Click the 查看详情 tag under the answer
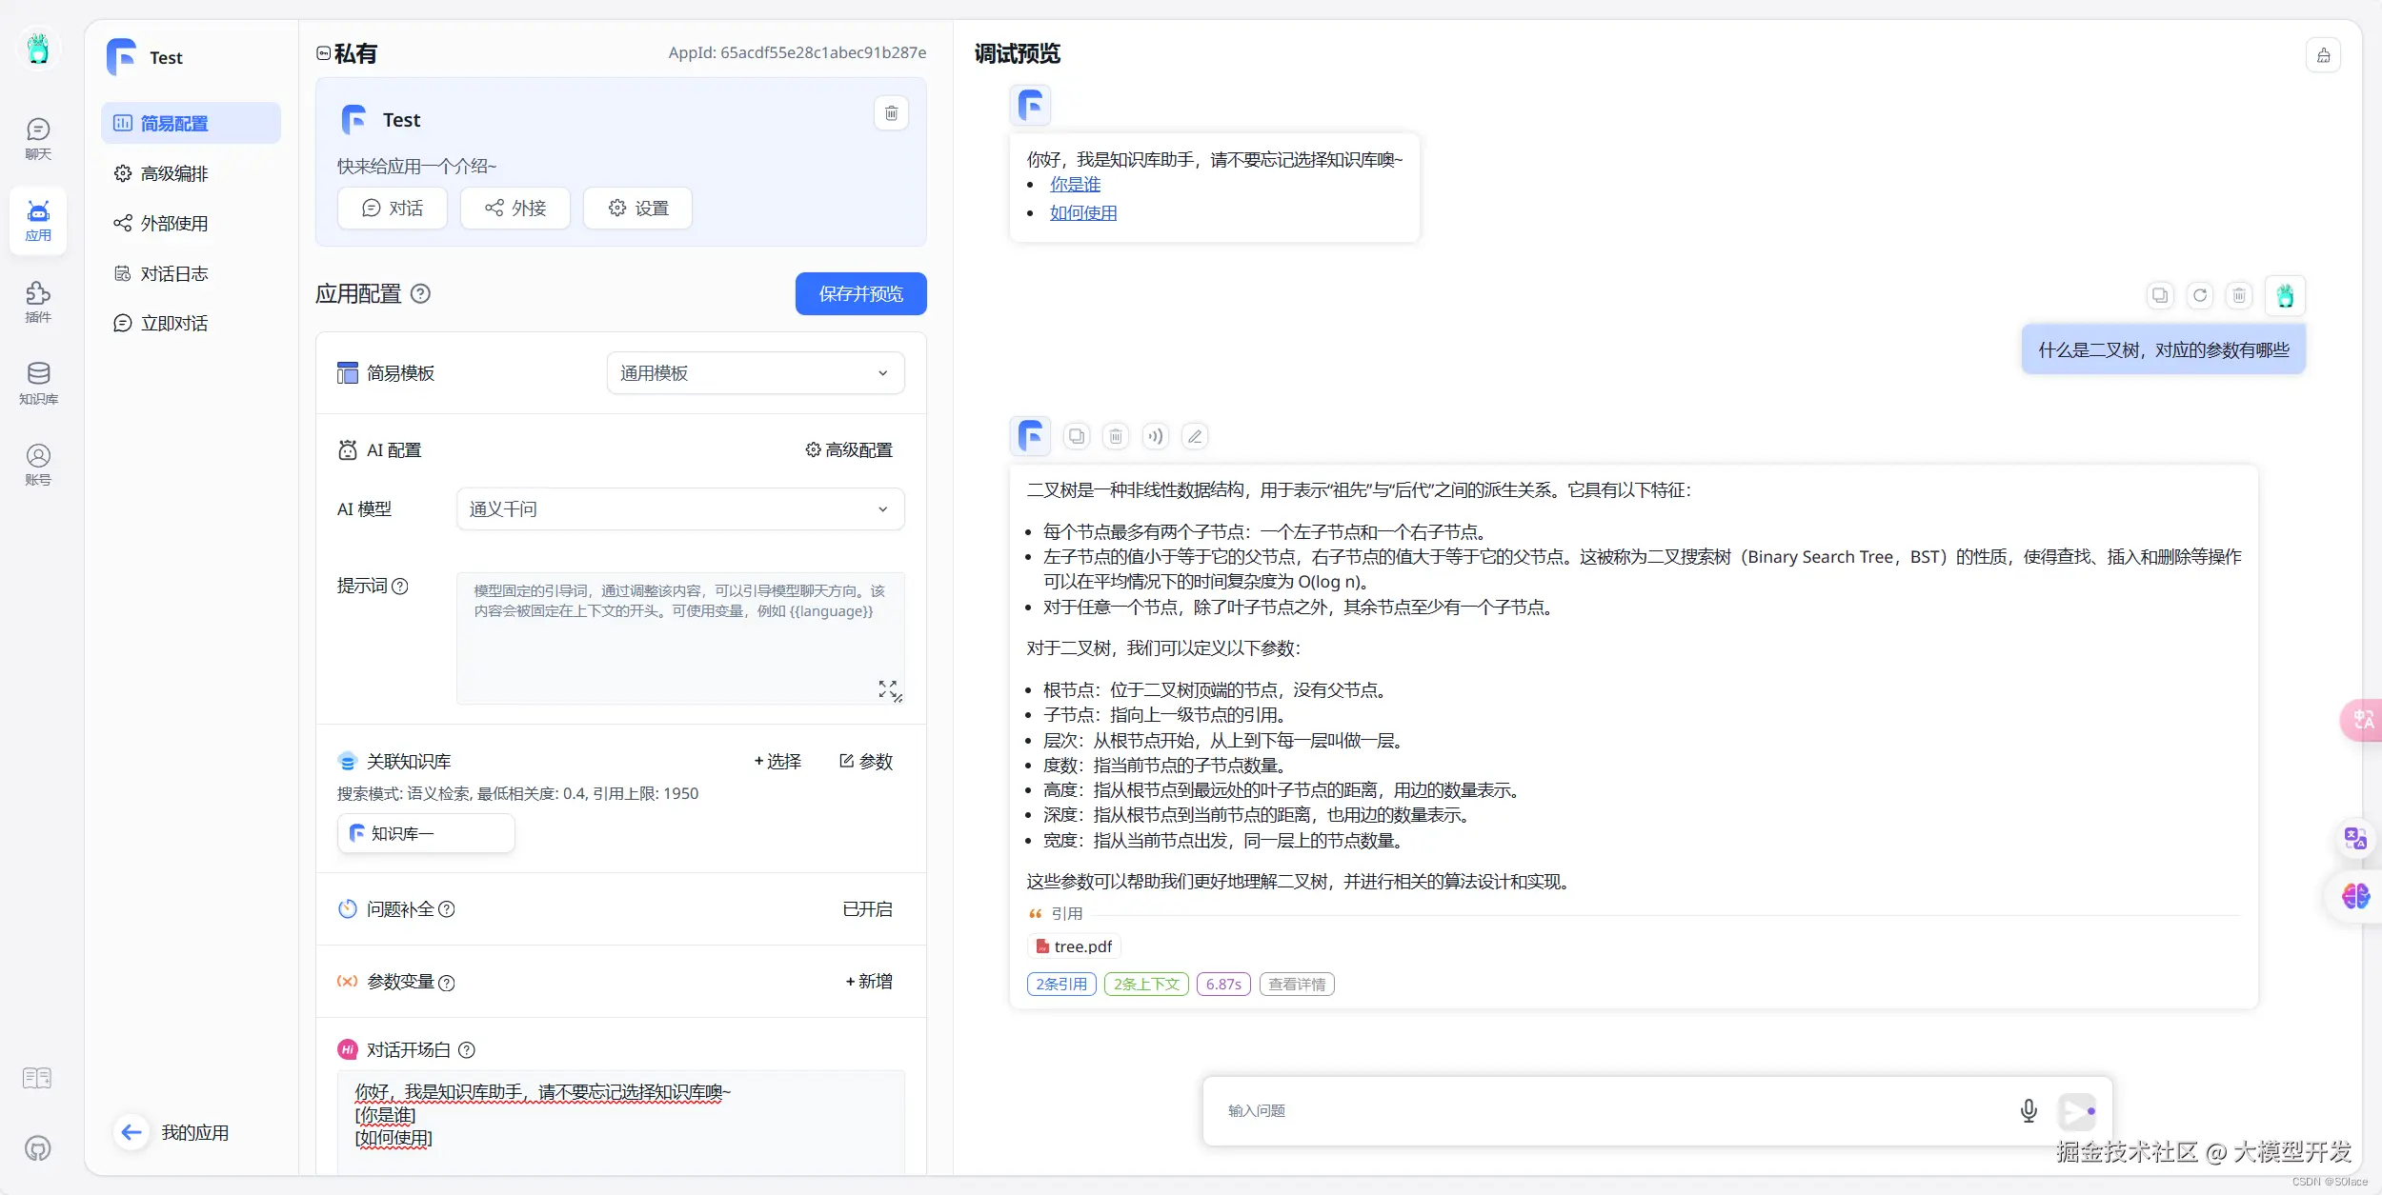2382x1195 pixels. (x=1296, y=984)
